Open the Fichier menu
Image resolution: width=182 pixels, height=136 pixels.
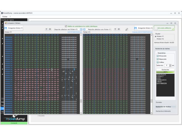pos(5,17)
